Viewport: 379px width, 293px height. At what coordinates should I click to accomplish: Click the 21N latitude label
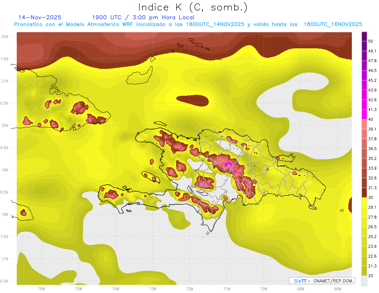point(5,81)
